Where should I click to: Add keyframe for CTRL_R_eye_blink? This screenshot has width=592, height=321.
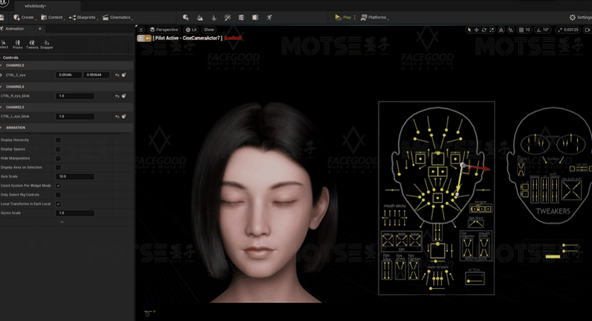tap(124, 96)
